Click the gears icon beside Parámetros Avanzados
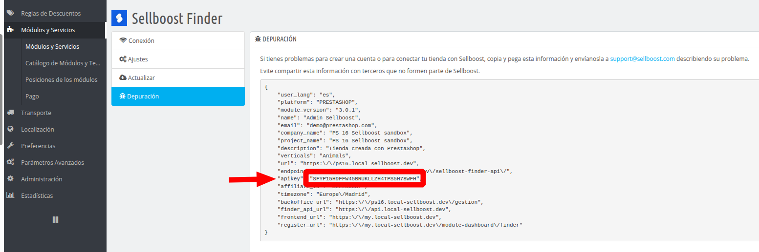 10,162
